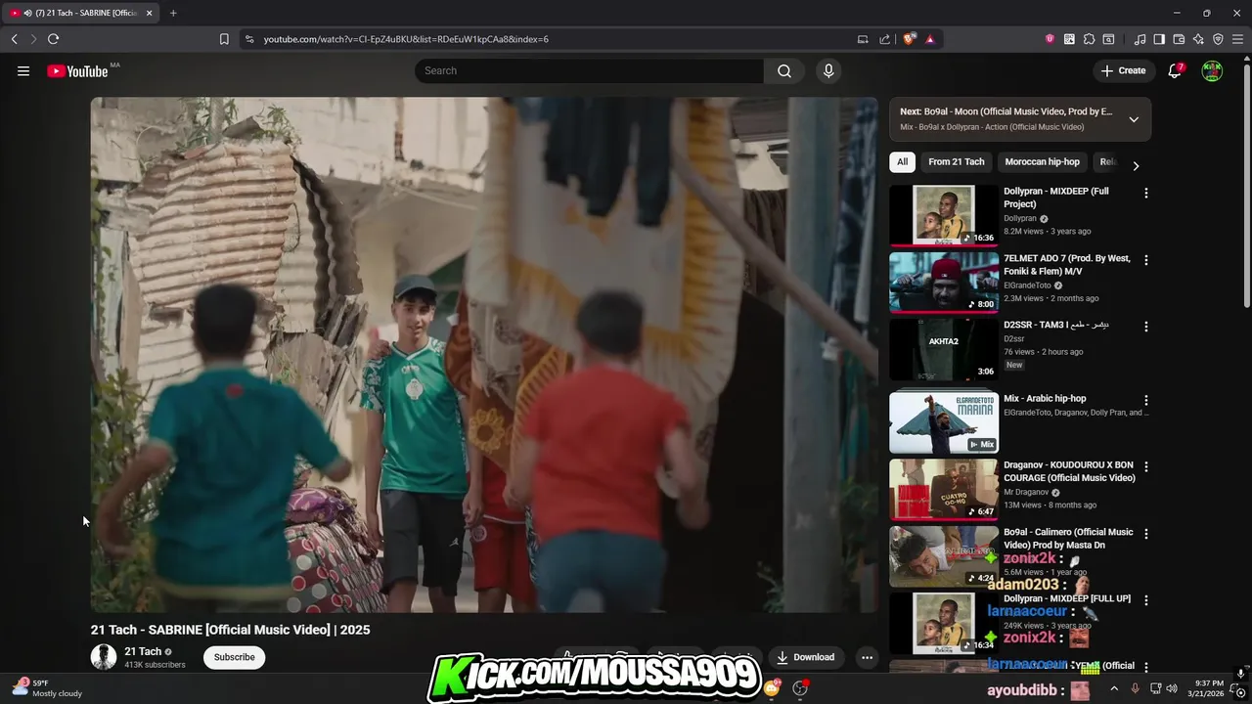Reload the page
1252x704 pixels.
[x=53, y=39]
